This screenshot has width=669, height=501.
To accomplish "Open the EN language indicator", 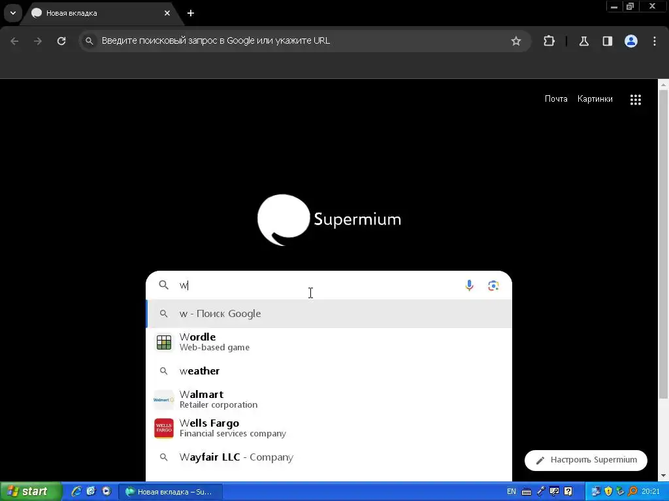I will point(511,492).
